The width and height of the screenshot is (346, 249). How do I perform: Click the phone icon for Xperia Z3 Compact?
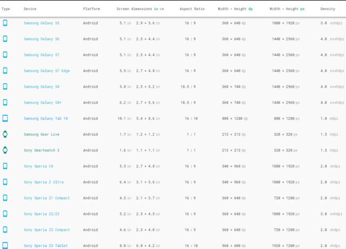click(5, 230)
